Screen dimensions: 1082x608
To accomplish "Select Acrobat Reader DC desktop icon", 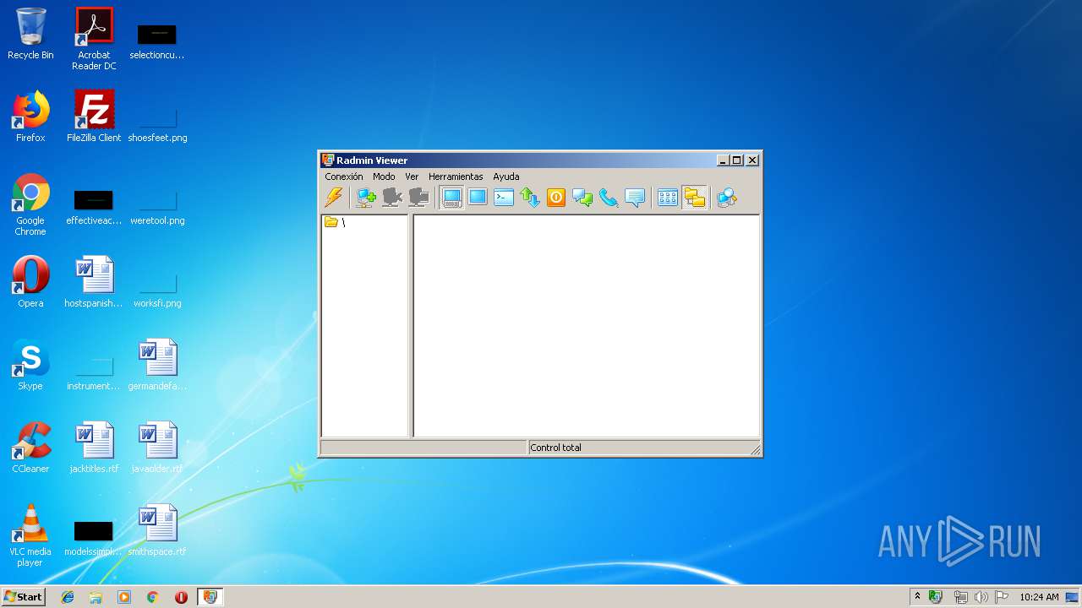I will [94, 39].
